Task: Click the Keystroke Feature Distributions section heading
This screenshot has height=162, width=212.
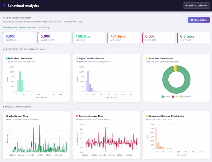Action: pos(25,49)
